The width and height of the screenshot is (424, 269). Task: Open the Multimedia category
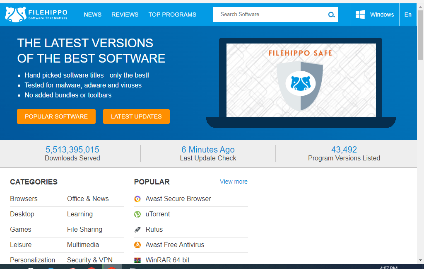83,245
